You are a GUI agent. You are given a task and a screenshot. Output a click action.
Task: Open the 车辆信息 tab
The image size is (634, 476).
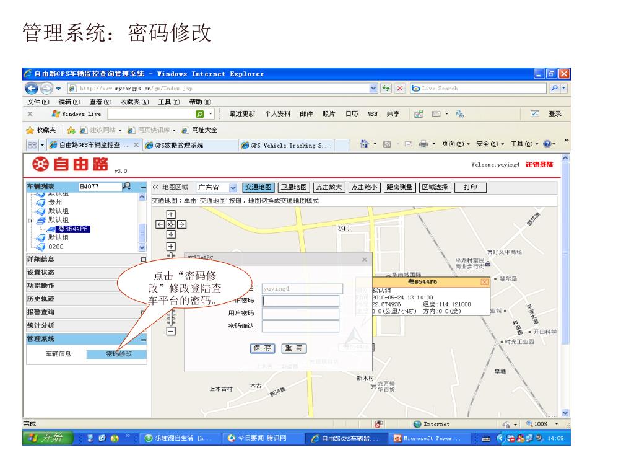point(58,355)
